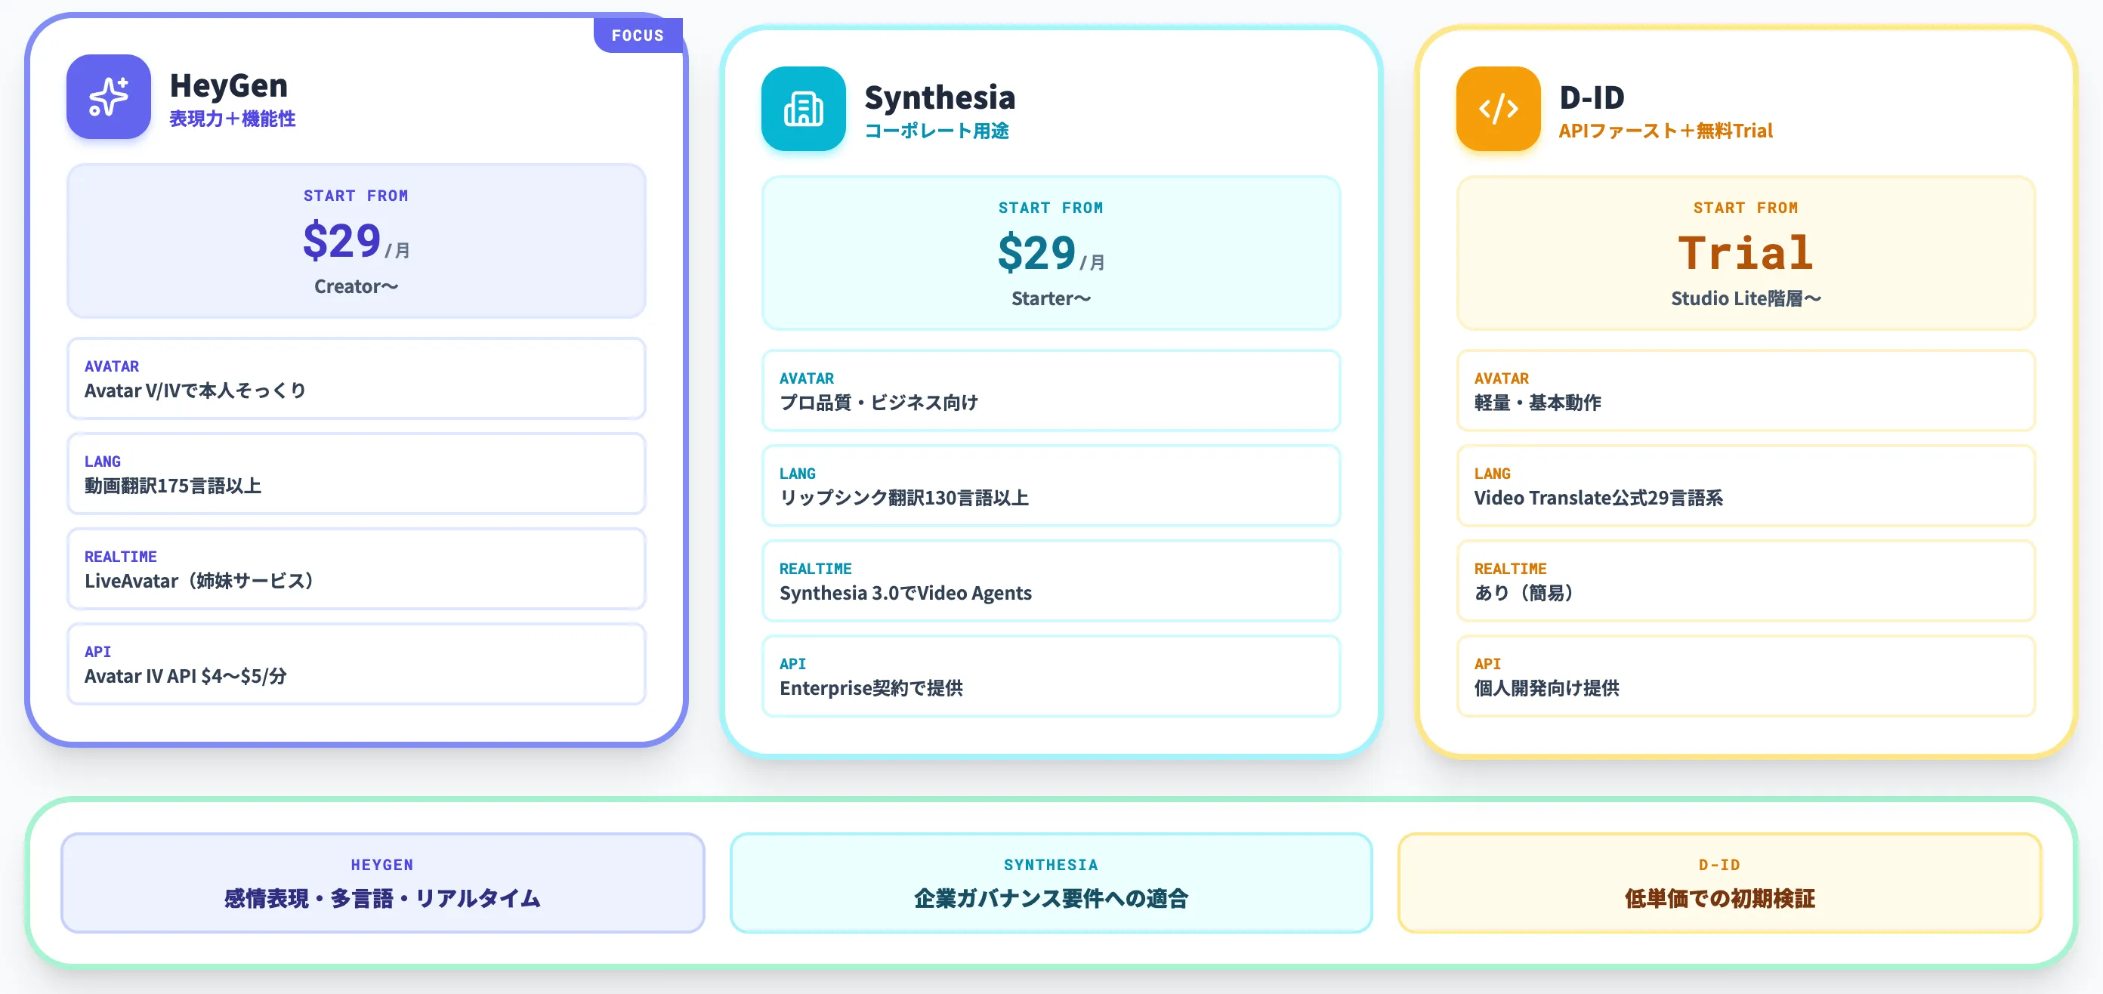Click the Creator〜 plan label
Screen dimensions: 2103x994
click(x=356, y=286)
